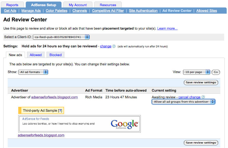Image resolution: width=228 pixels, height=148 pixels.
Task: Click the Google AdSense logo in ad sample
Action: point(125,124)
